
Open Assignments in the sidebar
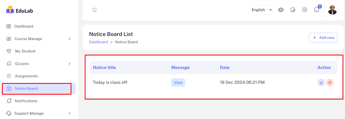point(26,76)
